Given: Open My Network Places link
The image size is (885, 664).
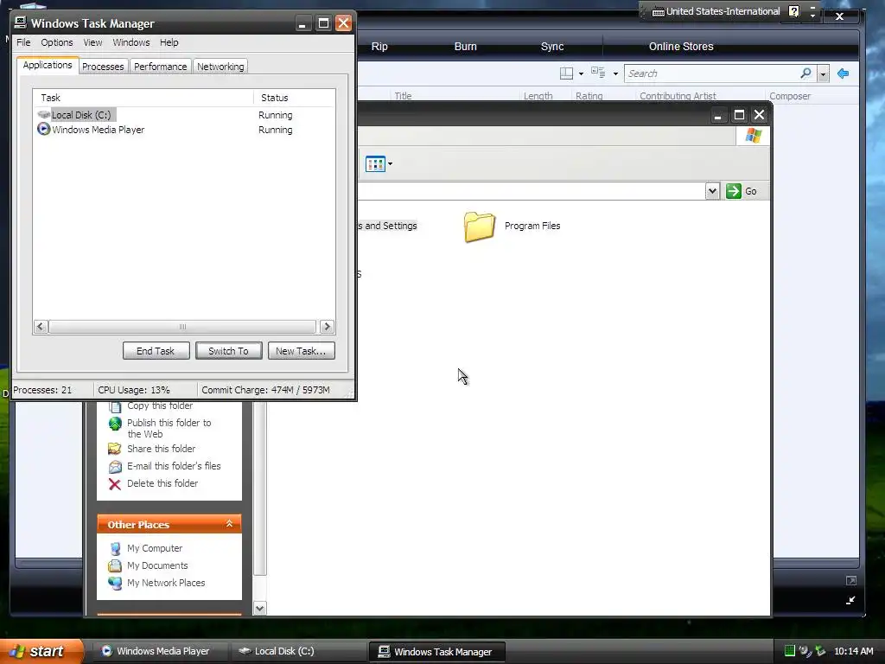Looking at the screenshot, I should tap(165, 583).
